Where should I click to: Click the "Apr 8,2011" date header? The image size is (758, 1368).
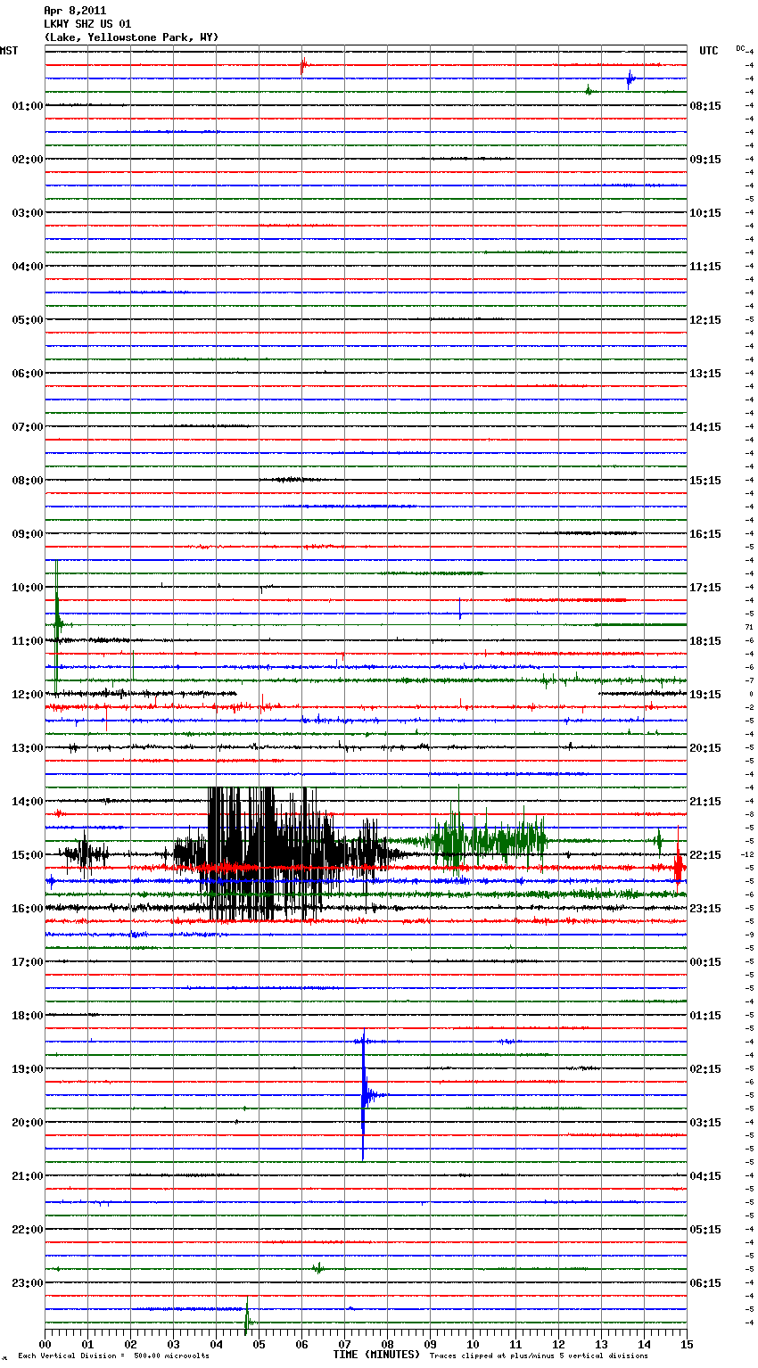[x=74, y=11]
